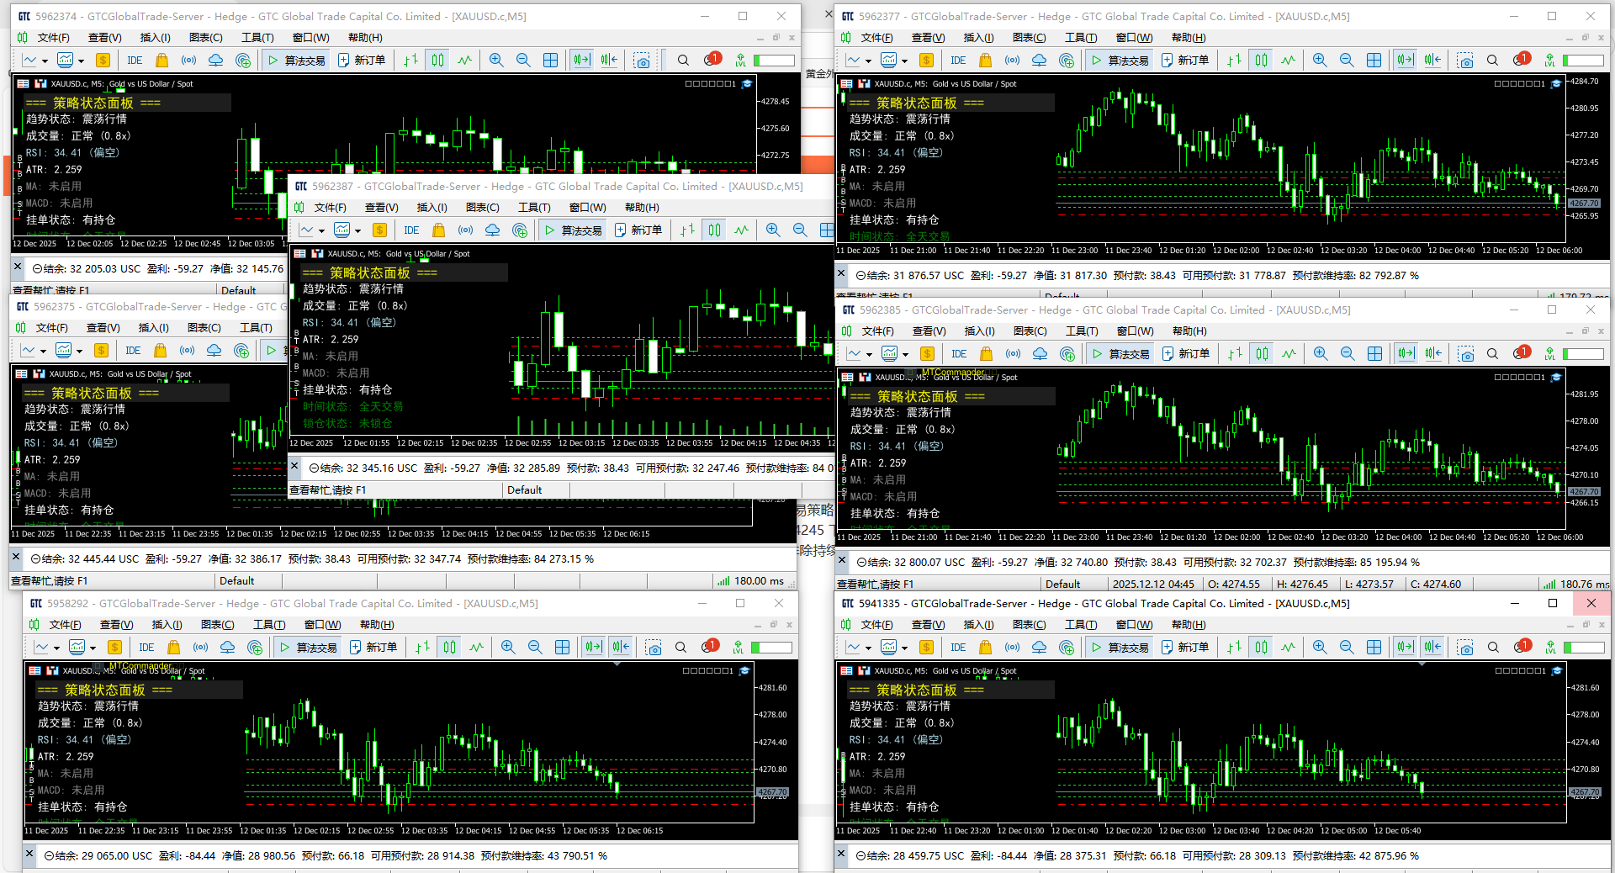Zoom out the chart in window 5958292
1615x873 pixels.
535,648
